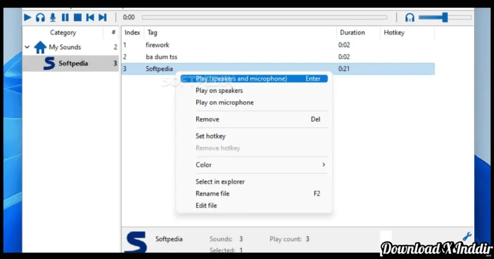Sort the list by Duration column header
Viewport: 494px width, 259px height.
tap(352, 32)
